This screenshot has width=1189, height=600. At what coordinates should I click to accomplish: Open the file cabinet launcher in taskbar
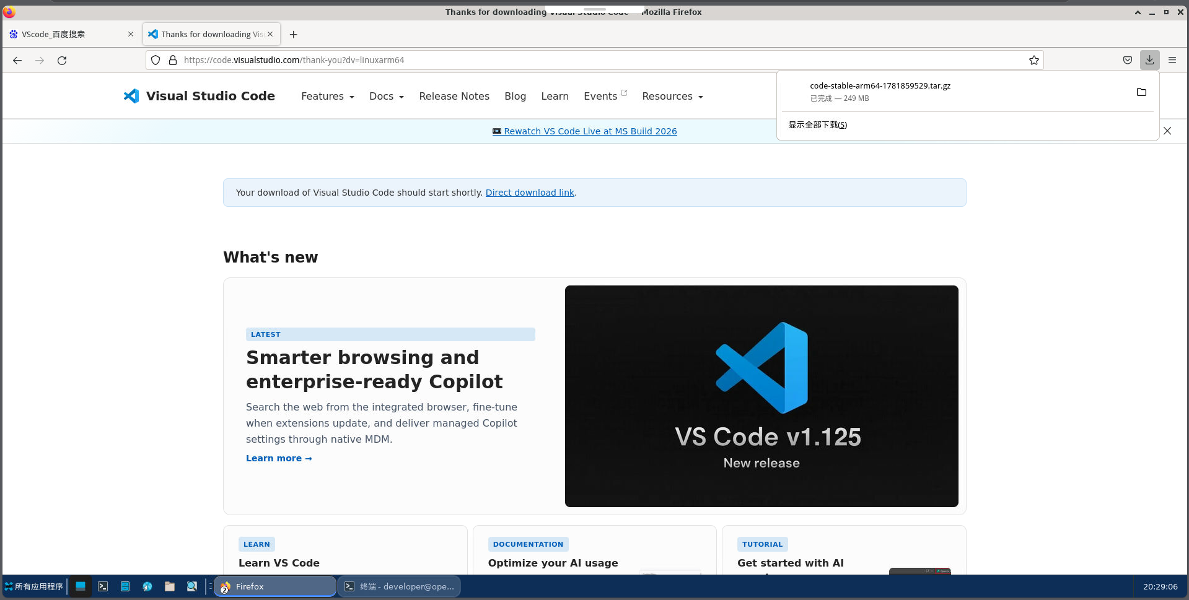125,586
